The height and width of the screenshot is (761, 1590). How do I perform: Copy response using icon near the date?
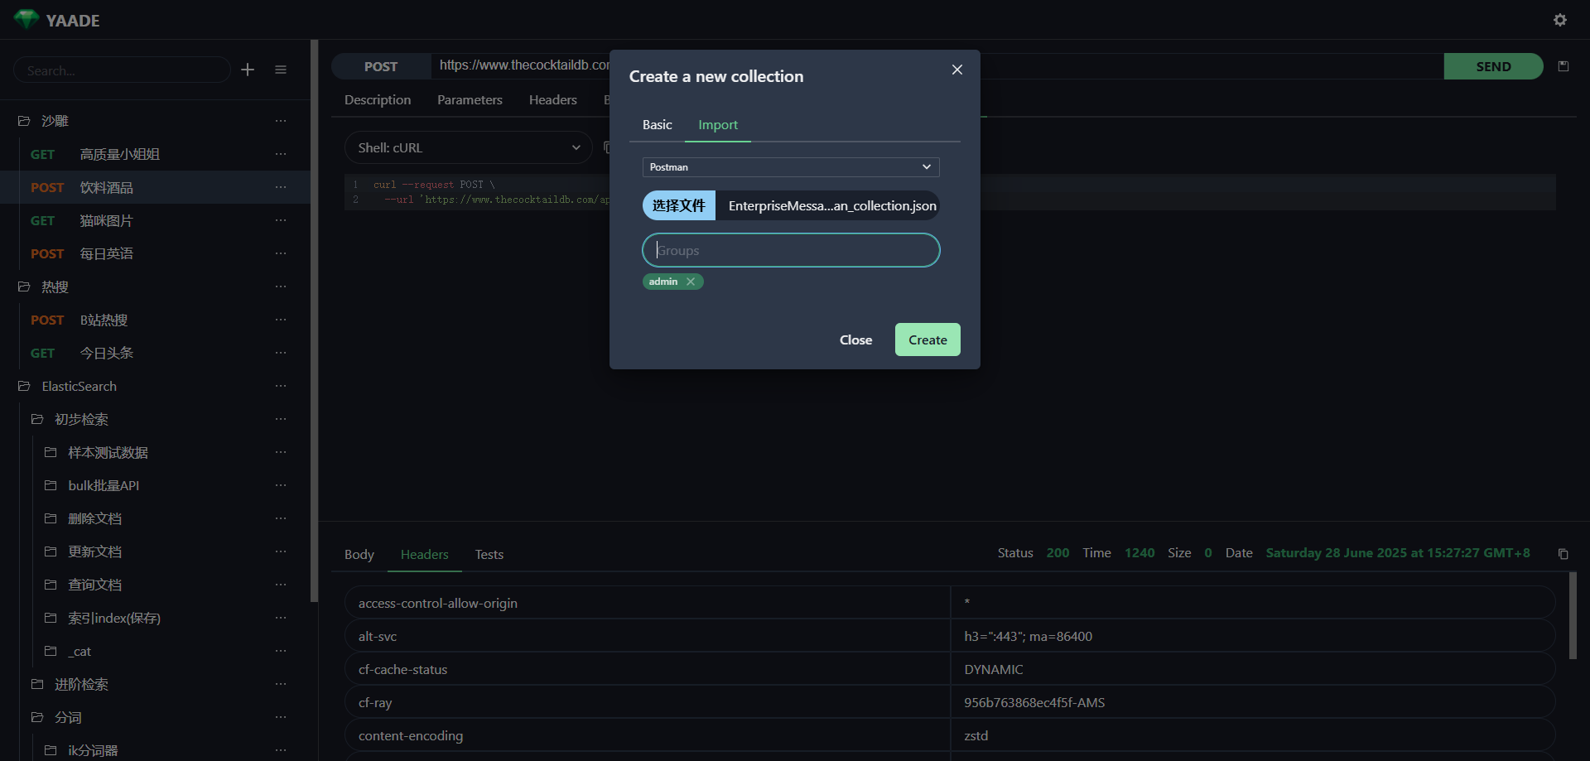pos(1563,554)
